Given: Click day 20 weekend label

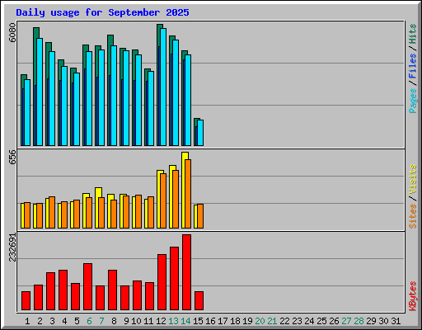Looking at the screenshot, I should pyautogui.click(x=260, y=321).
